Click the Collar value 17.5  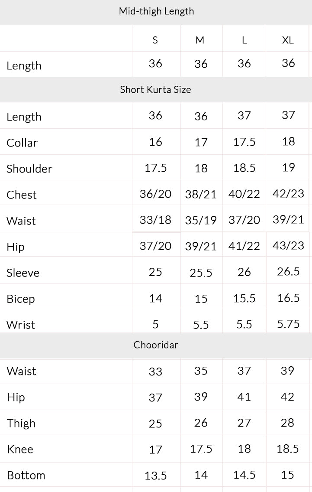pyautogui.click(x=244, y=142)
